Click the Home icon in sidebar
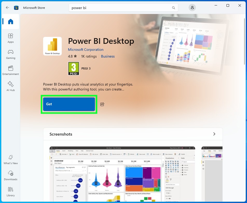 click(x=11, y=22)
